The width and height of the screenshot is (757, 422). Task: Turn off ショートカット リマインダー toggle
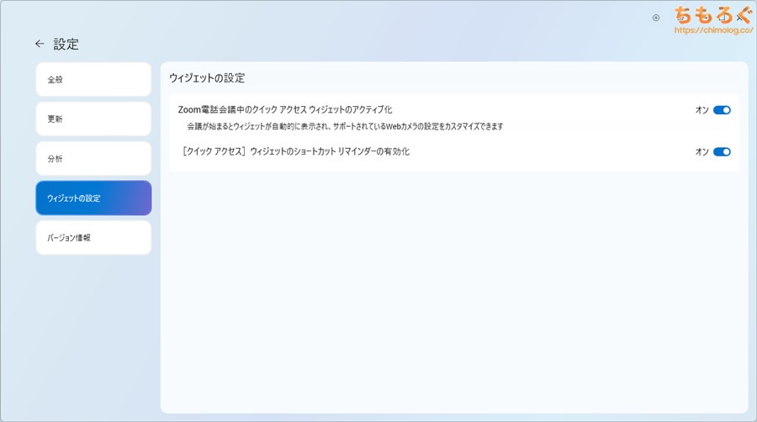pos(722,152)
